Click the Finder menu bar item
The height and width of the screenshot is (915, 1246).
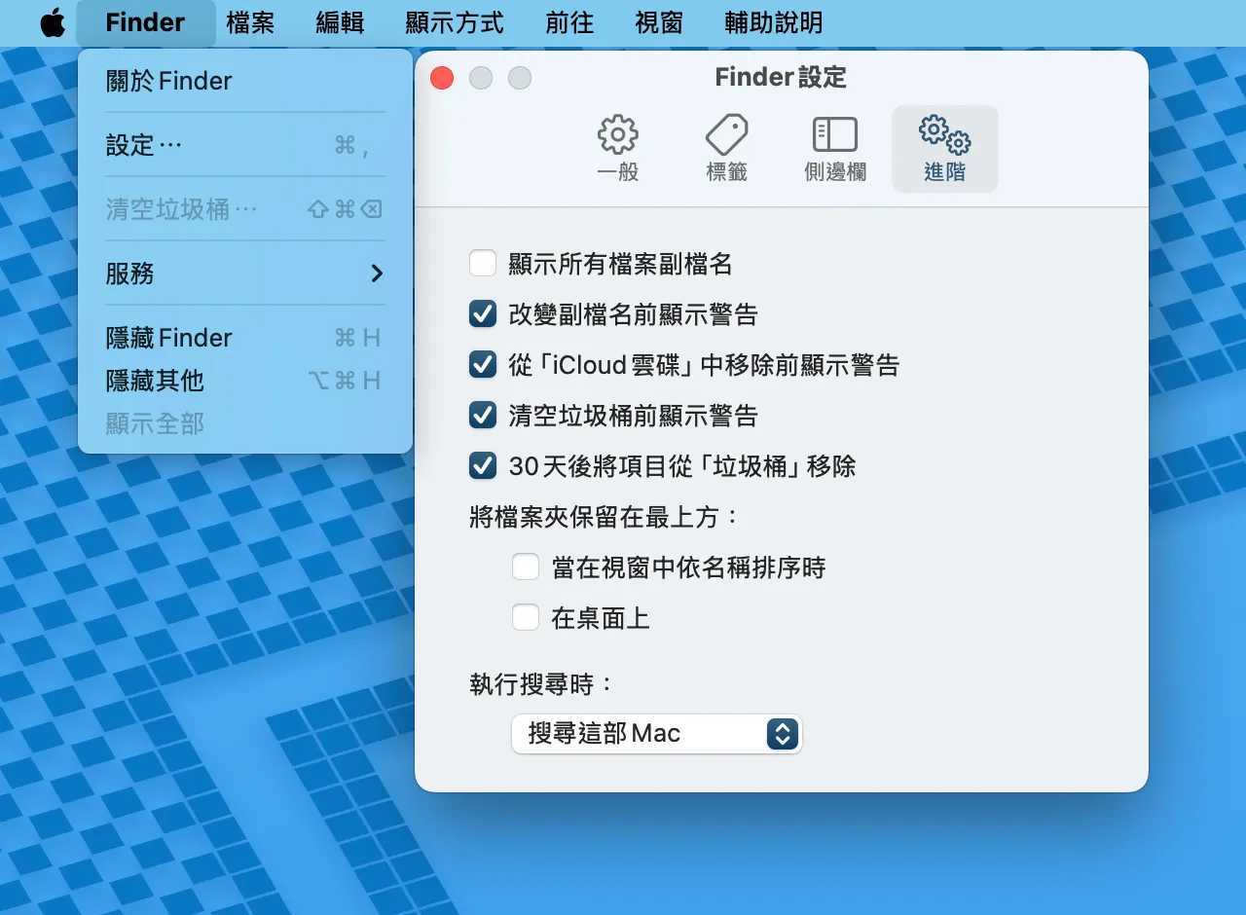[145, 22]
